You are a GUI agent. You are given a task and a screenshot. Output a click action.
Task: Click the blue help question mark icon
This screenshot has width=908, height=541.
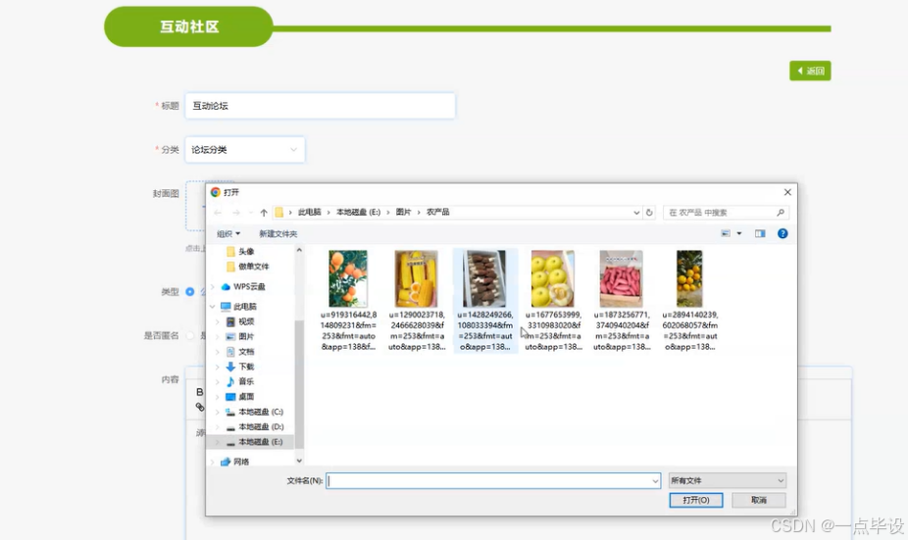pyautogui.click(x=782, y=233)
